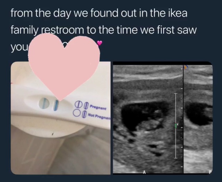This screenshot has height=182, width=222.
Task: Click the "Not Pregnant" label on the test
Action: pos(99,116)
